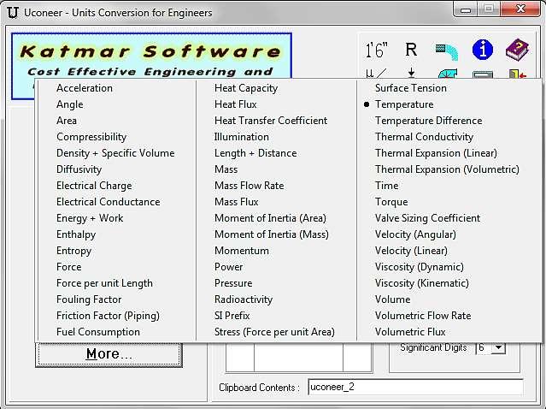The height and width of the screenshot is (409, 546).
Task: Click the grey window toolbar icon
Action: tap(483, 74)
